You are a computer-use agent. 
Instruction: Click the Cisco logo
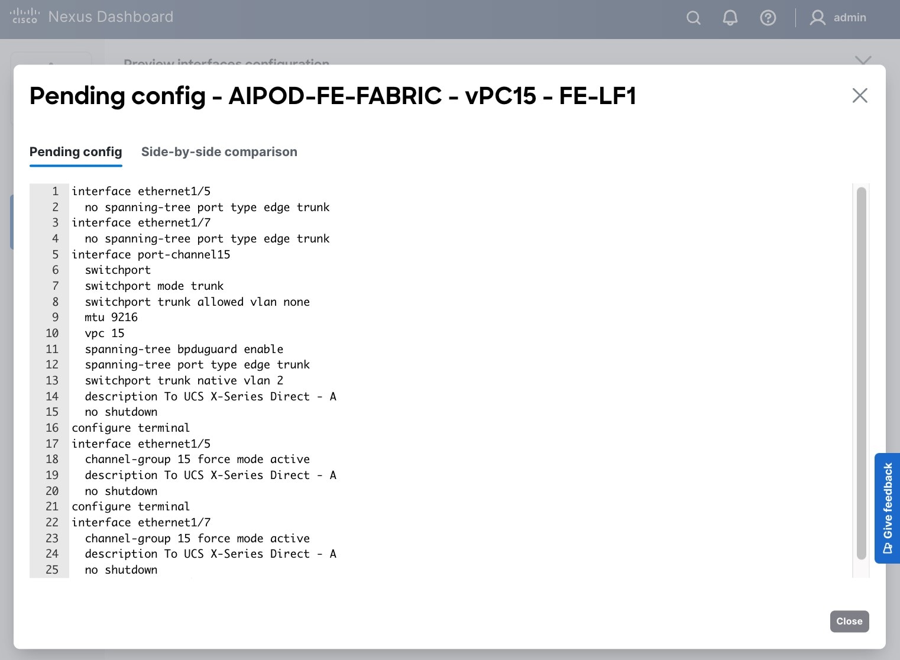(x=25, y=16)
